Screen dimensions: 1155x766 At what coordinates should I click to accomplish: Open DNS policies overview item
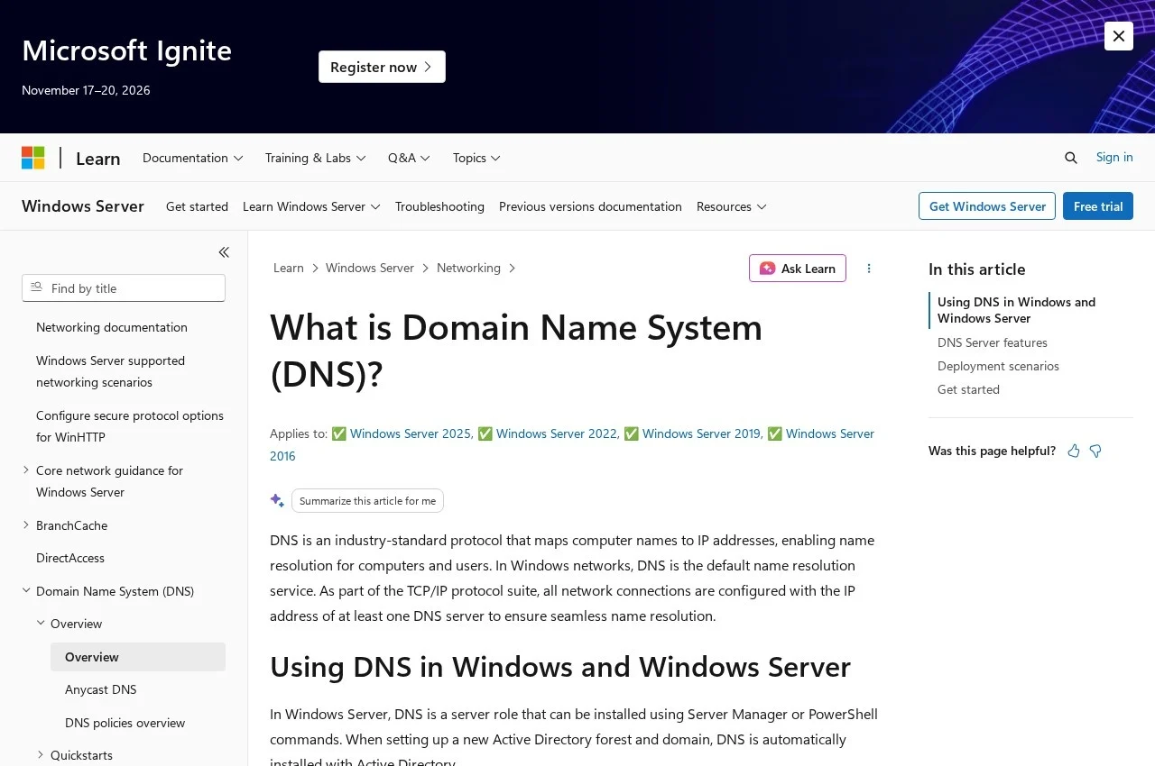coord(125,723)
